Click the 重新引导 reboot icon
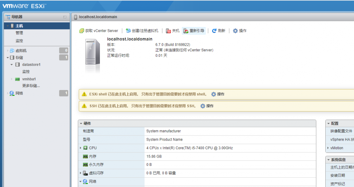The height and width of the screenshot is (187, 354). [186, 31]
